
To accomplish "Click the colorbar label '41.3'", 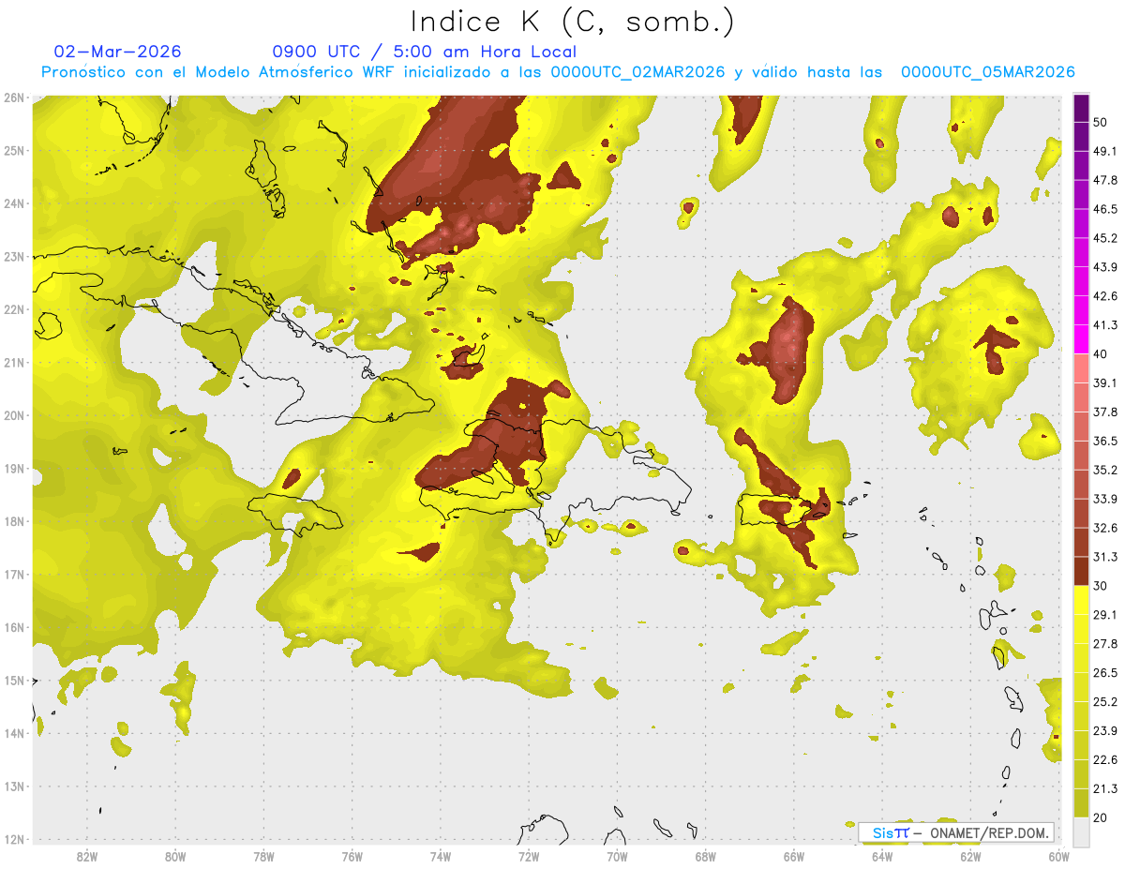I will pyautogui.click(x=1104, y=325).
